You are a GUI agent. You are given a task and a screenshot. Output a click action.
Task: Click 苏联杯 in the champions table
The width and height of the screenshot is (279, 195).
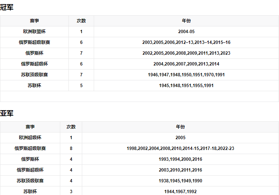tap(34, 86)
